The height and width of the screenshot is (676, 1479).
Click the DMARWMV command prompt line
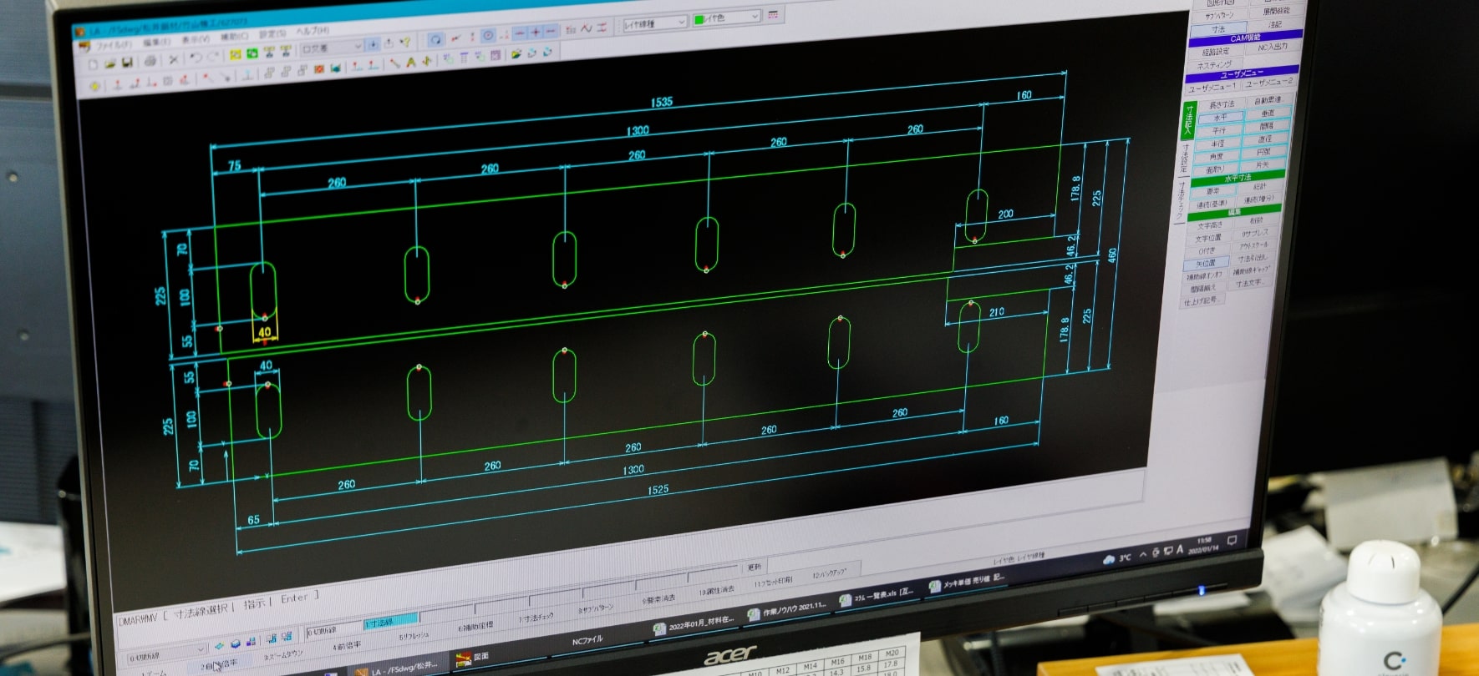click(x=219, y=609)
